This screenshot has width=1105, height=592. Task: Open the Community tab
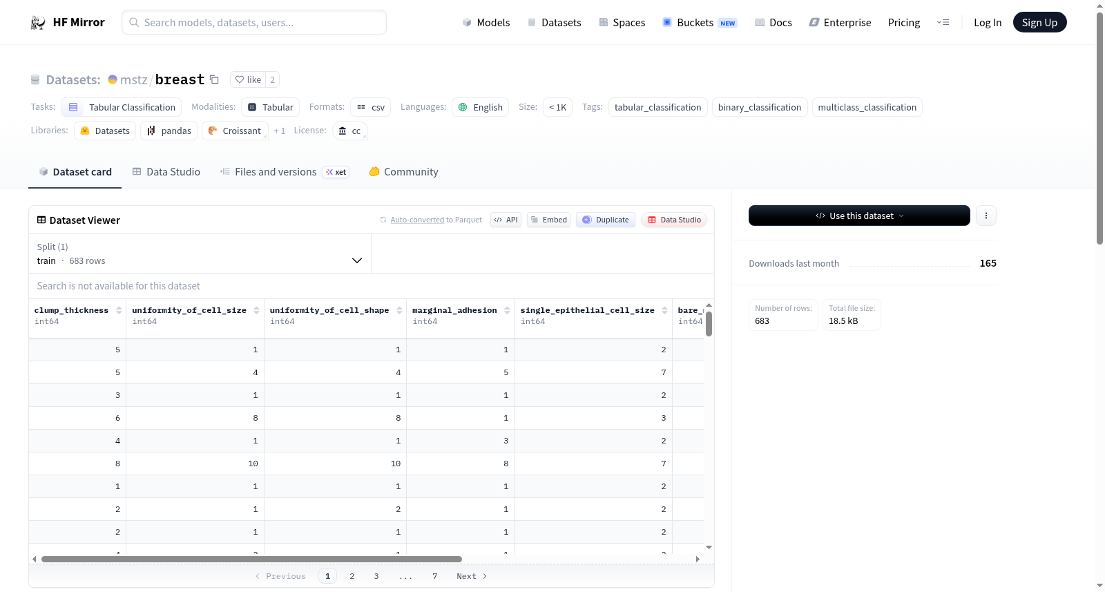pos(403,172)
